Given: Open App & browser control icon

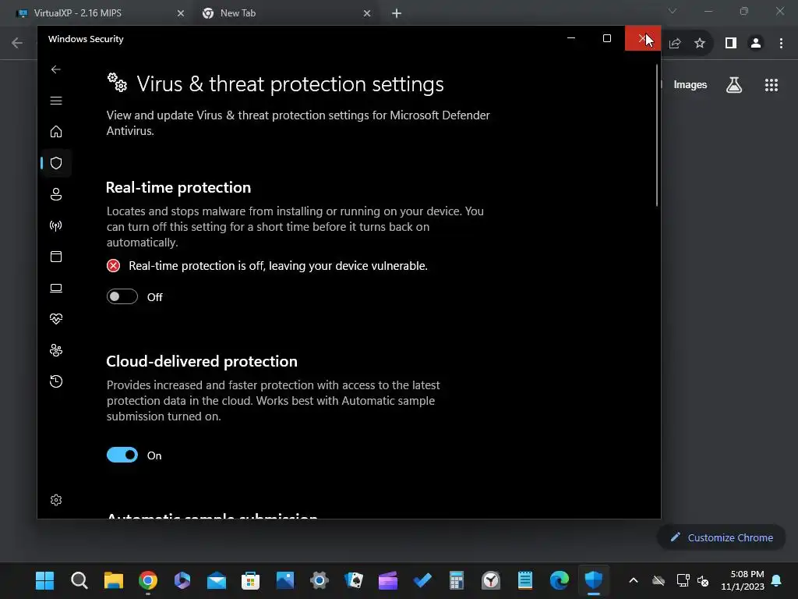Looking at the screenshot, I should pos(56,256).
